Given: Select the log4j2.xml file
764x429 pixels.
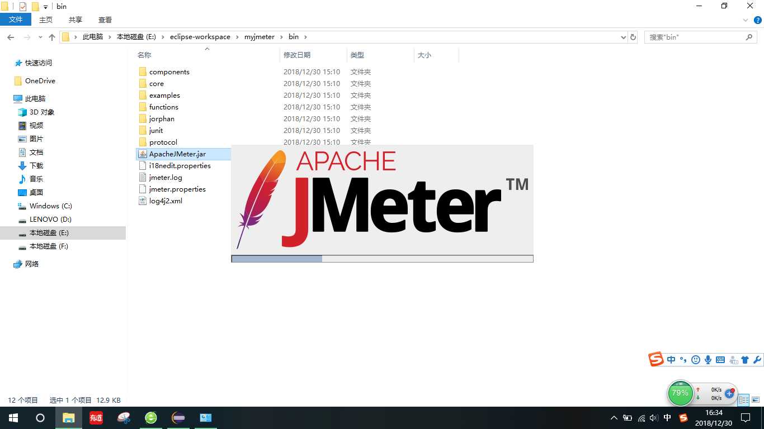Looking at the screenshot, I should coord(166,201).
